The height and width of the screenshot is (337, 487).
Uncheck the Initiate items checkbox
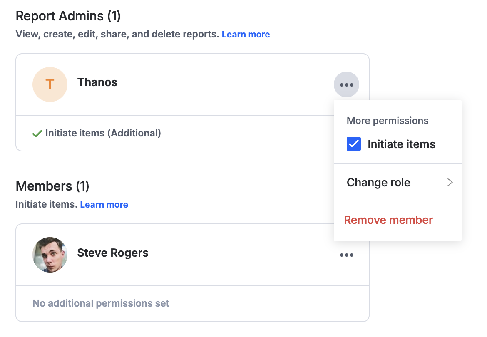(x=354, y=144)
